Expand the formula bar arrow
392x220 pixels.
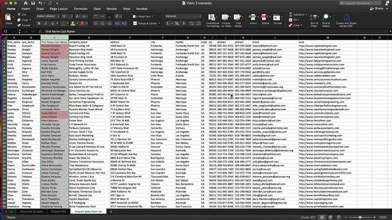(390, 31)
